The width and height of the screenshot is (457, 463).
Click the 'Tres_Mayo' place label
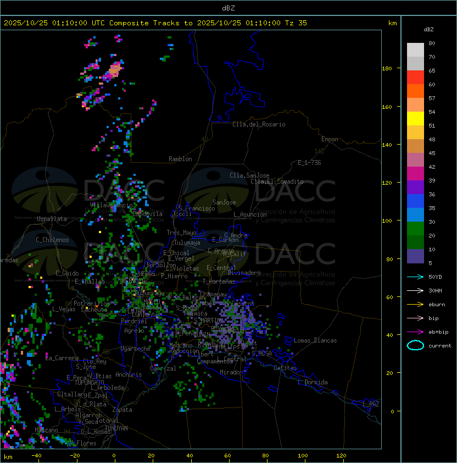(x=181, y=233)
